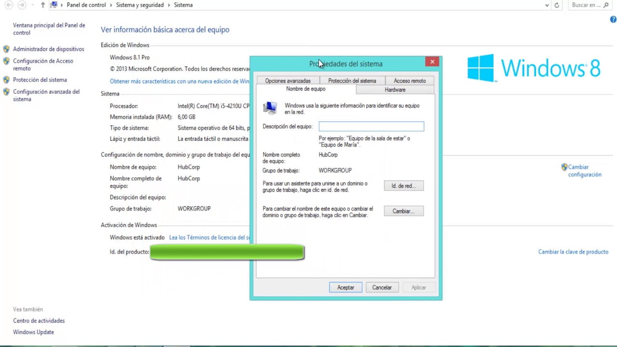Click WORKGROUP in the system properties dialog

pos(335,171)
